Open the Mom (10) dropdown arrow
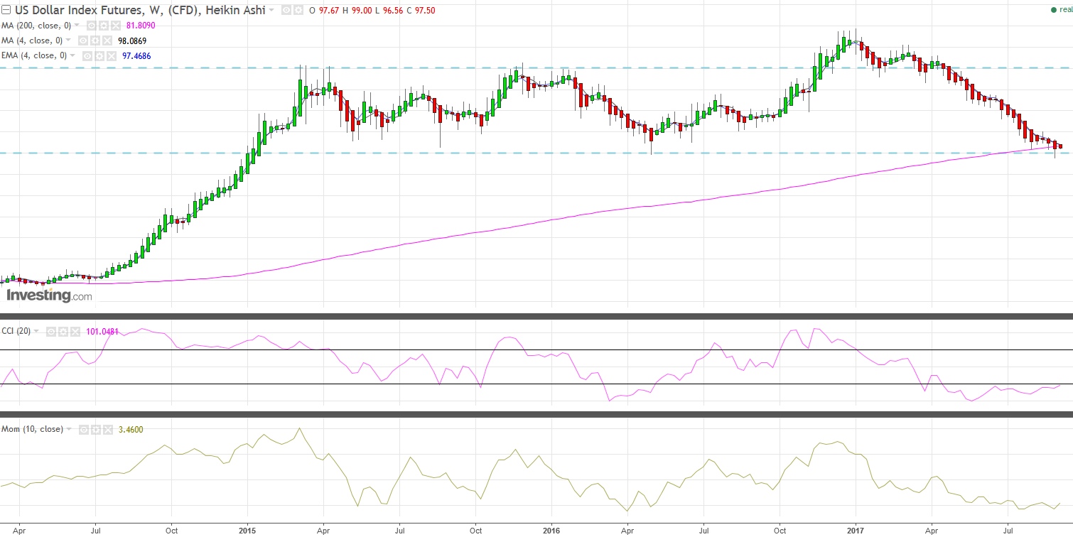The width and height of the screenshot is (1073, 537). (x=69, y=429)
